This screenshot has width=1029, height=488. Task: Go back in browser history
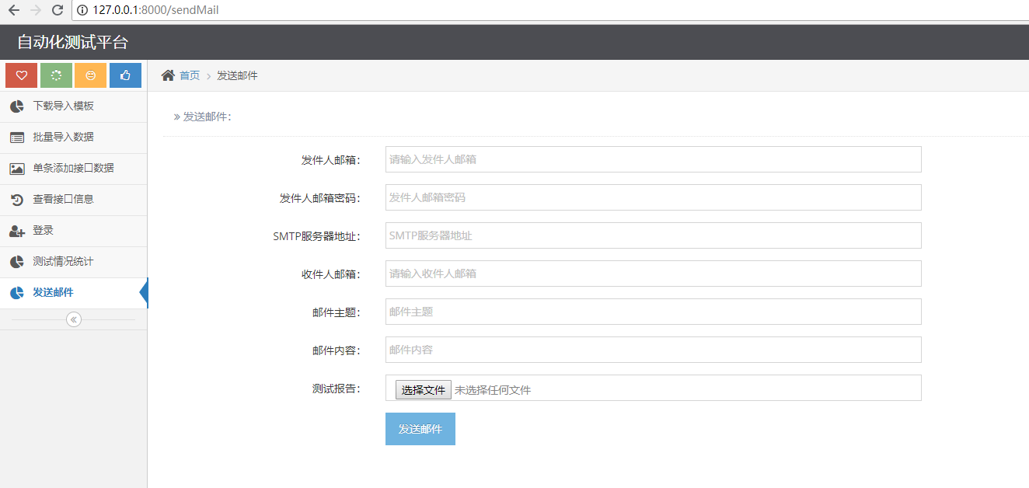click(x=14, y=10)
